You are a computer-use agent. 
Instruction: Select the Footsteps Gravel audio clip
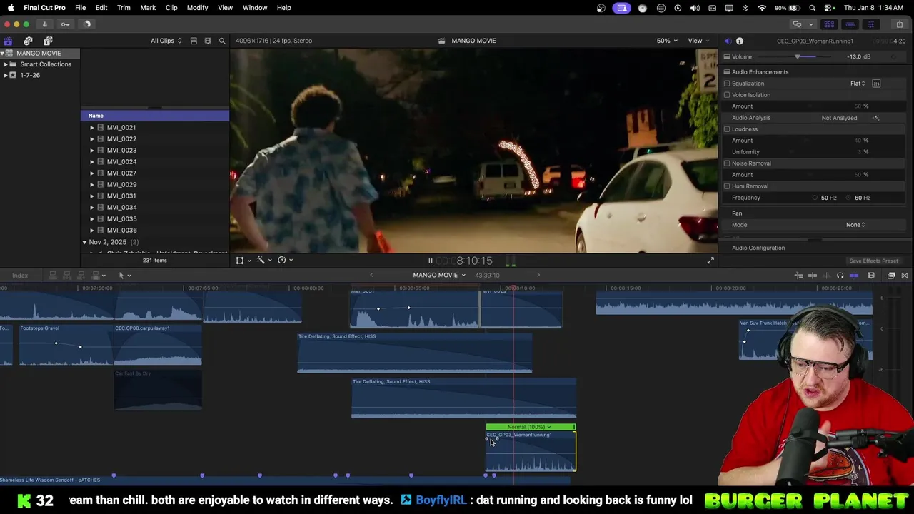click(66, 344)
